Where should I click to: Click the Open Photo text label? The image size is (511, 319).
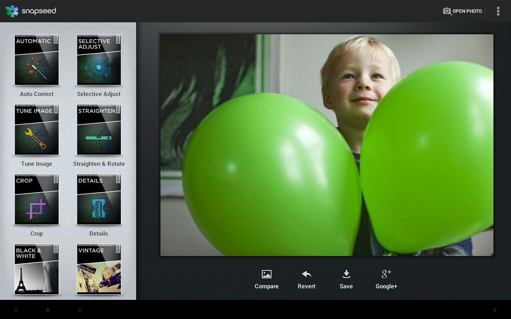tap(467, 11)
